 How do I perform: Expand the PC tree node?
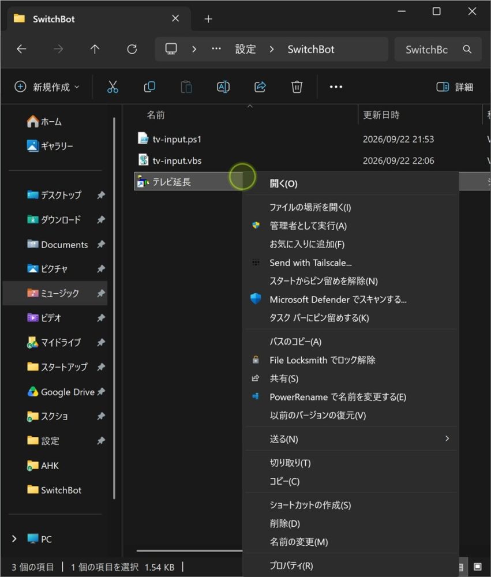(14, 539)
